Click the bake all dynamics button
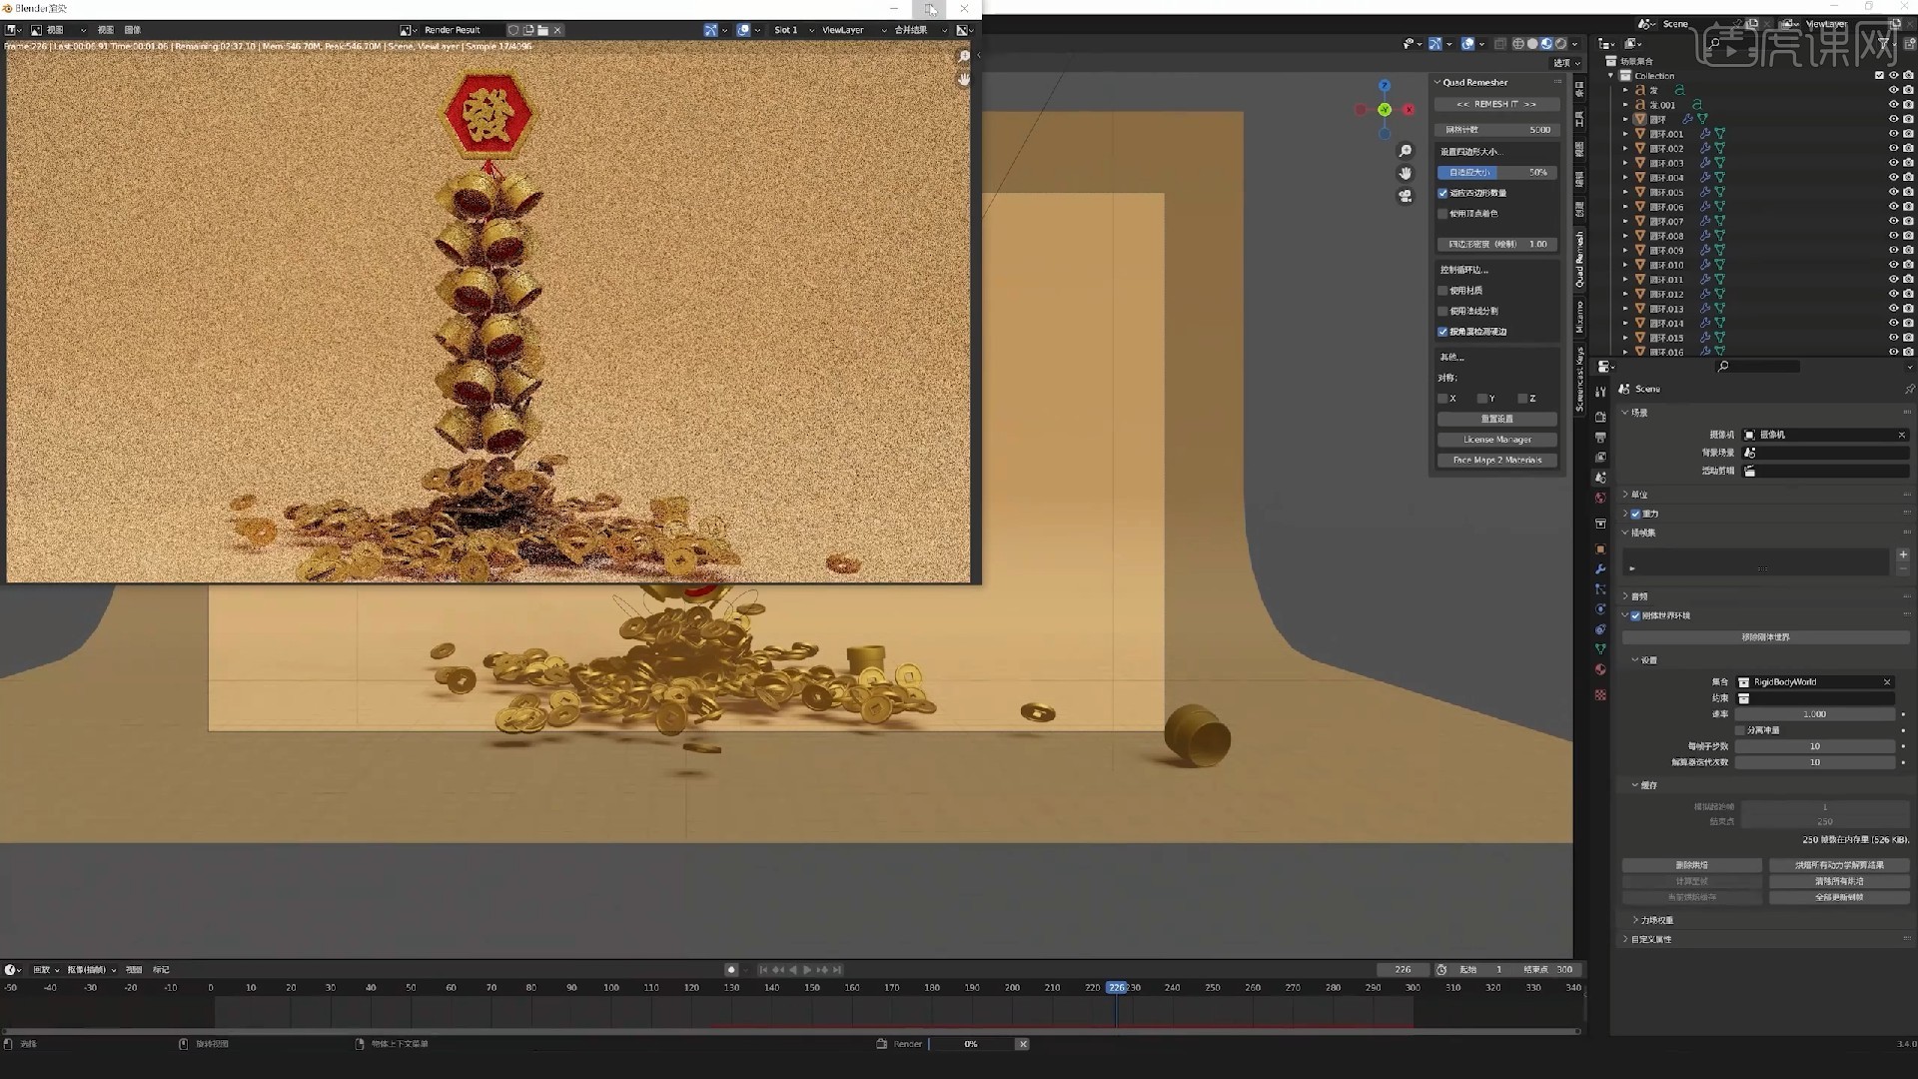The image size is (1918, 1079). (x=1839, y=865)
